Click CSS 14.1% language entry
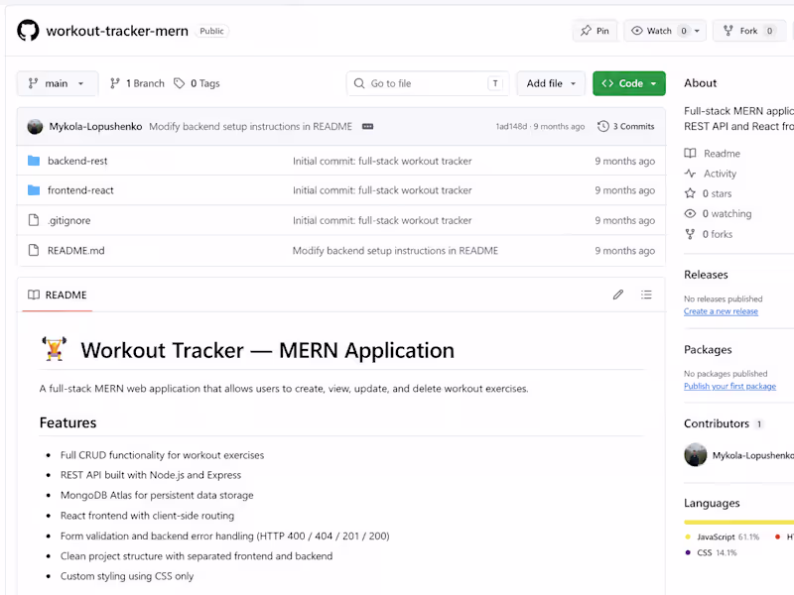This screenshot has width=794, height=595. point(712,553)
